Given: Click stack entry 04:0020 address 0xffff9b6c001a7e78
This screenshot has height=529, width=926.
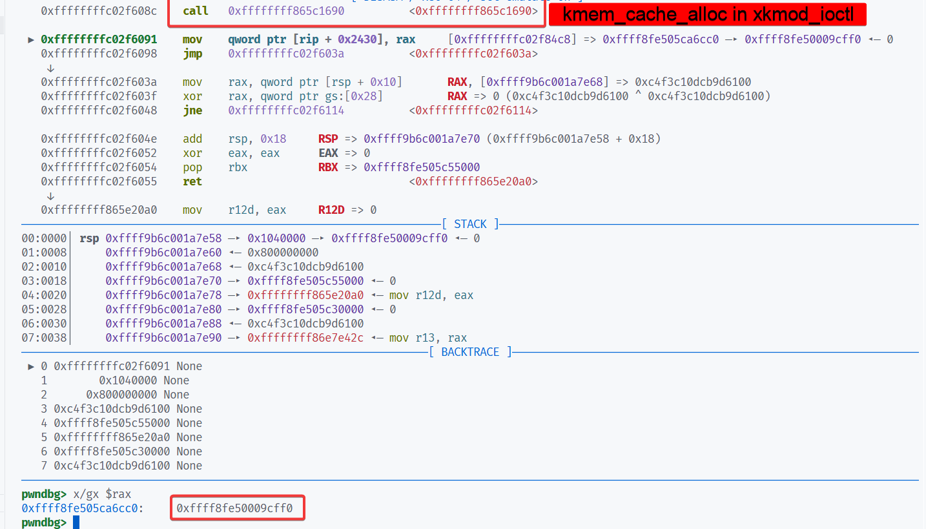Looking at the screenshot, I should [x=163, y=295].
